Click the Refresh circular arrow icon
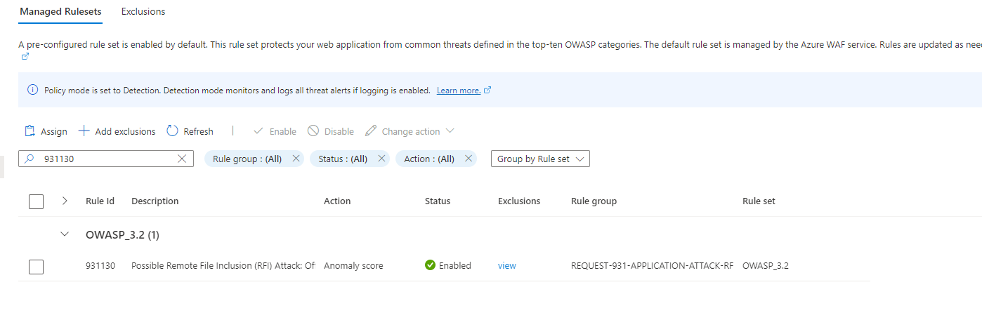The image size is (982, 327). (173, 131)
